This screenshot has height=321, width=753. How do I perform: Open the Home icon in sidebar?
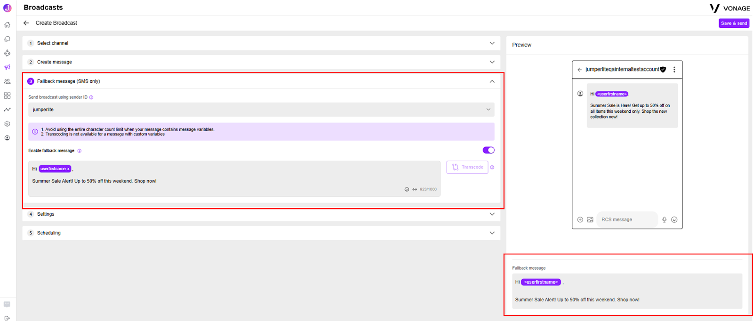pyautogui.click(x=7, y=25)
